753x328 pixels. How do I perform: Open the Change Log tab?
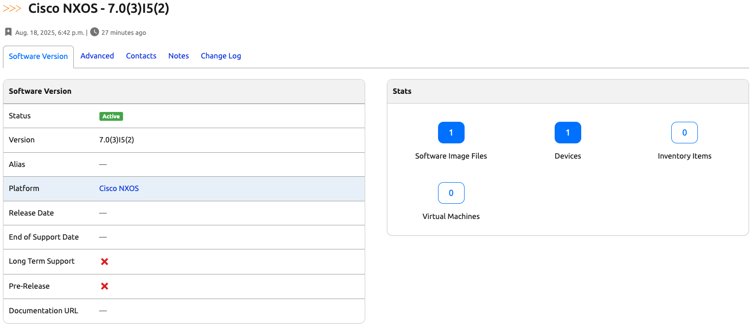coord(220,56)
